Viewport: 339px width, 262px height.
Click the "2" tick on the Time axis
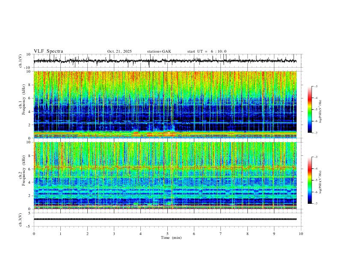[x=87, y=234]
